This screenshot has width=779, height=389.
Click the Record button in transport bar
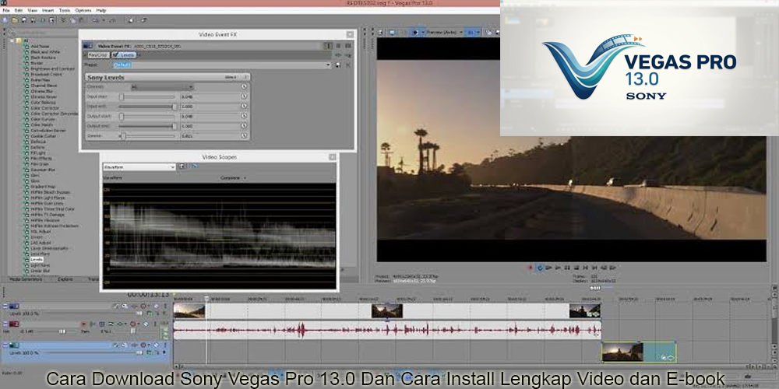(530, 268)
